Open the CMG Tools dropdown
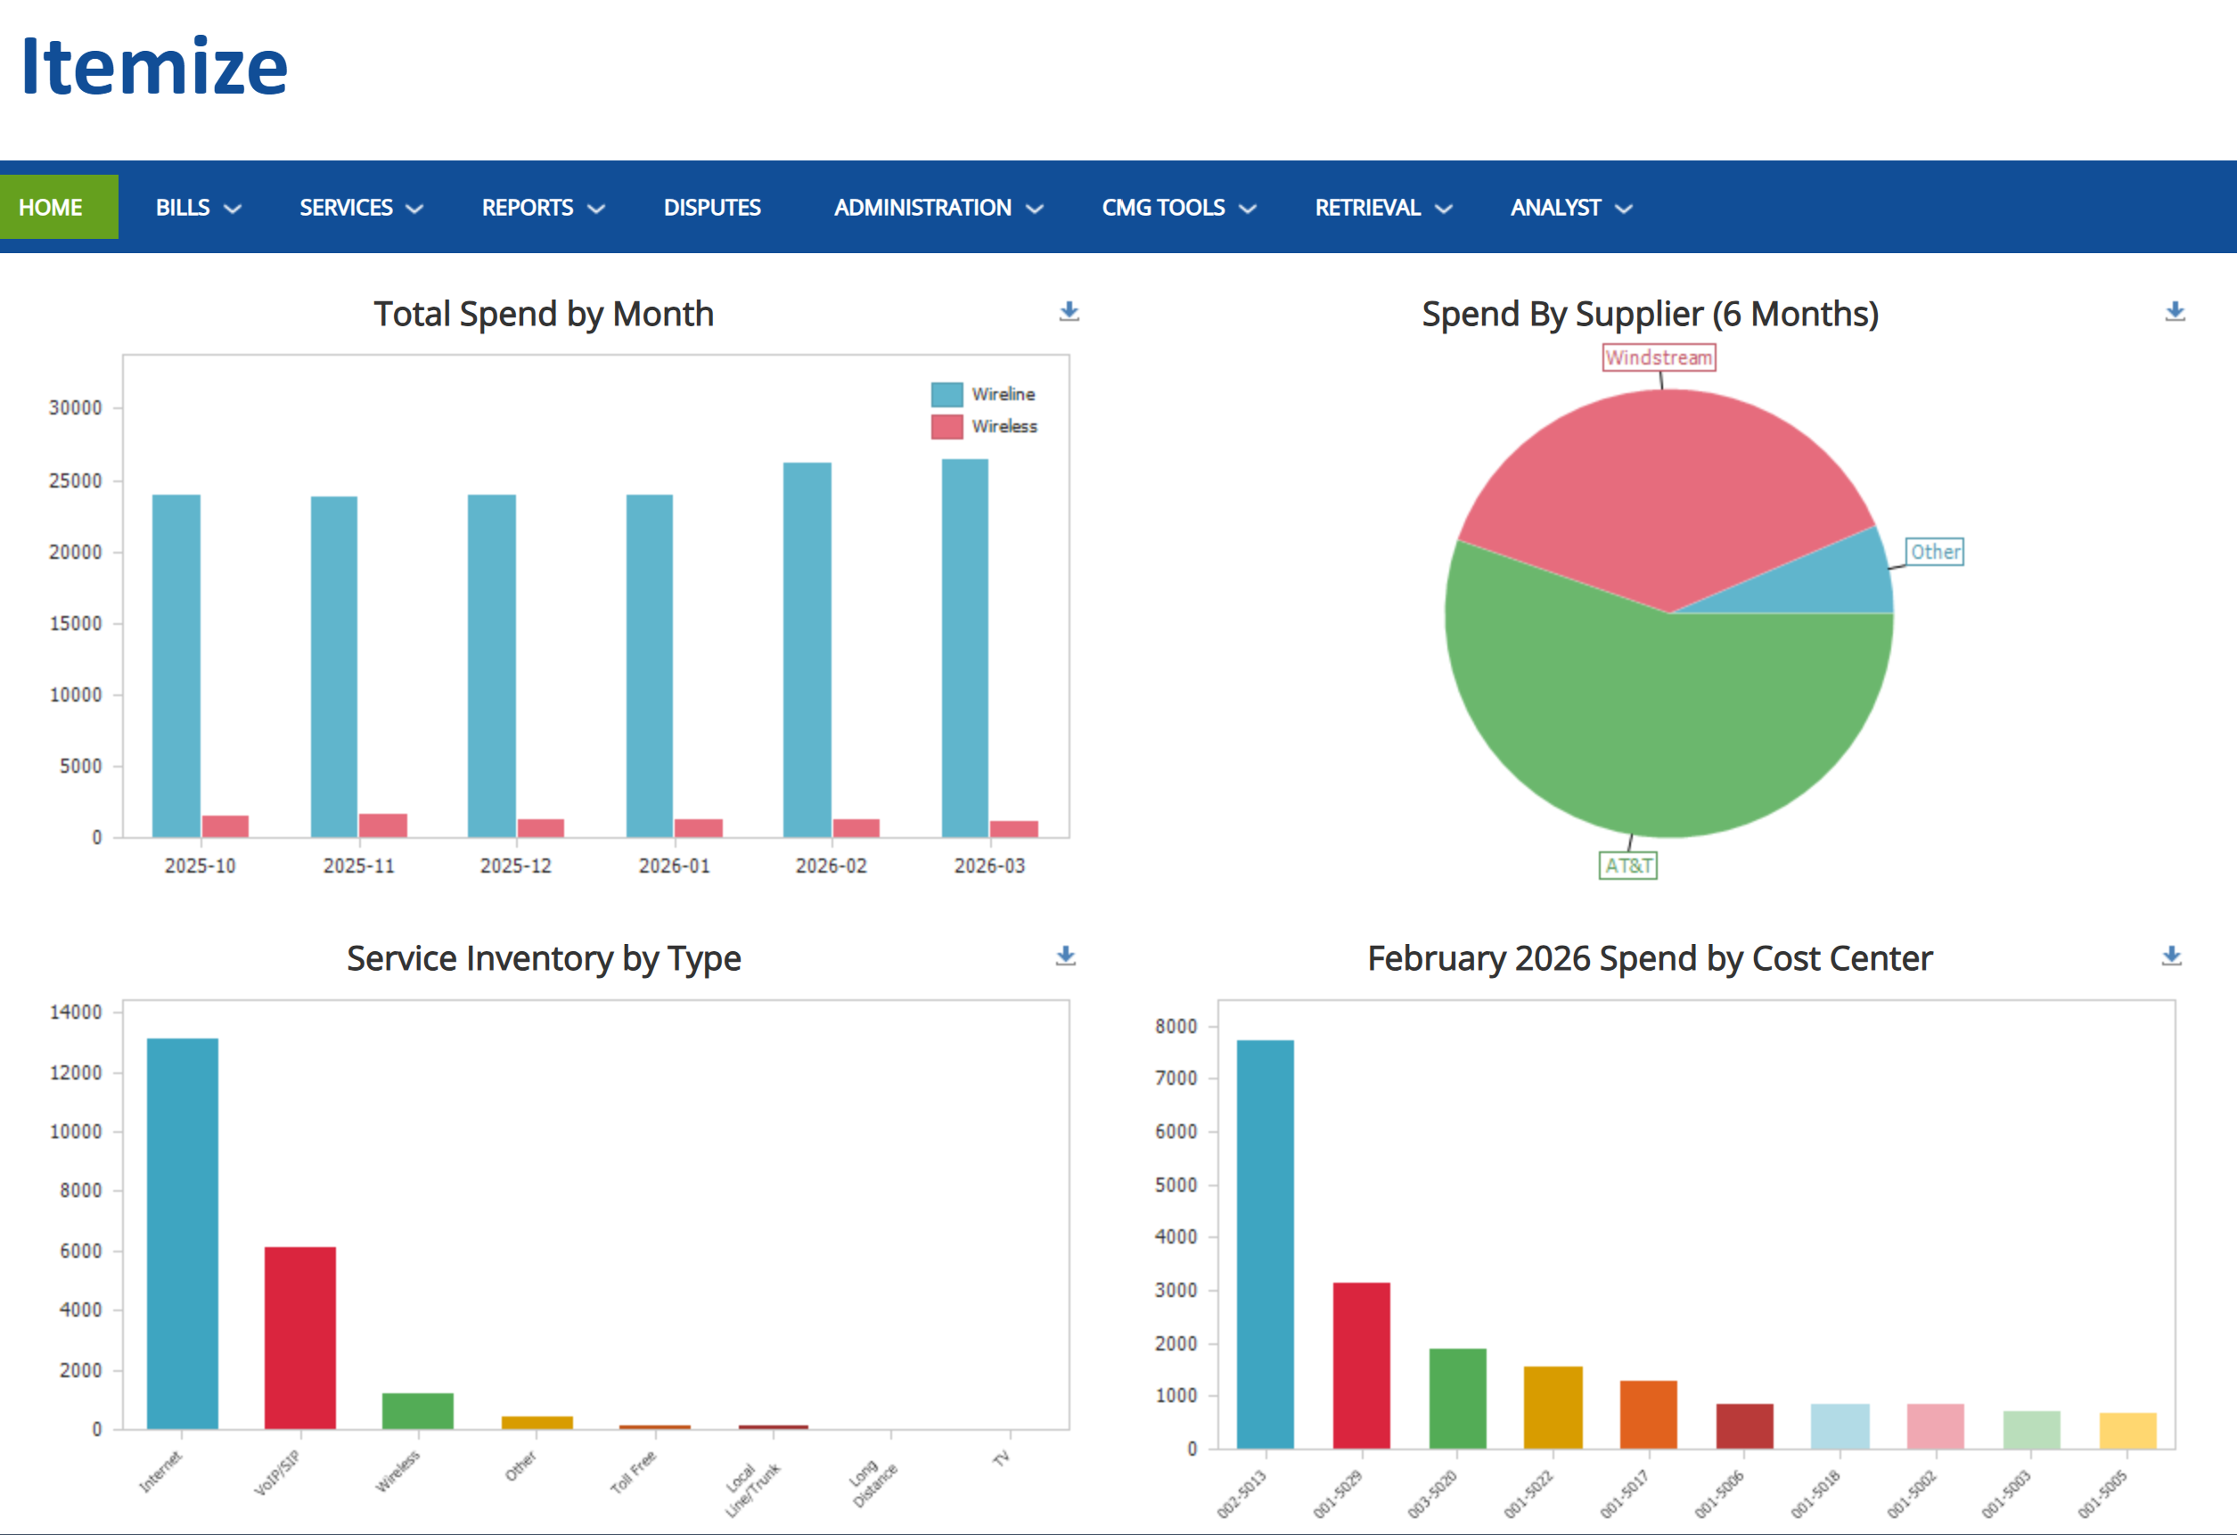 pyautogui.click(x=1178, y=207)
